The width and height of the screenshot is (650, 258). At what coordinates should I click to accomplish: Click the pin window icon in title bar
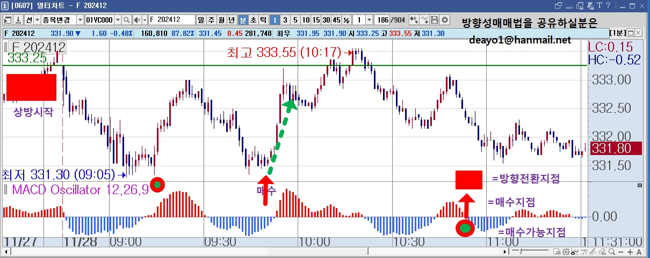point(590,5)
